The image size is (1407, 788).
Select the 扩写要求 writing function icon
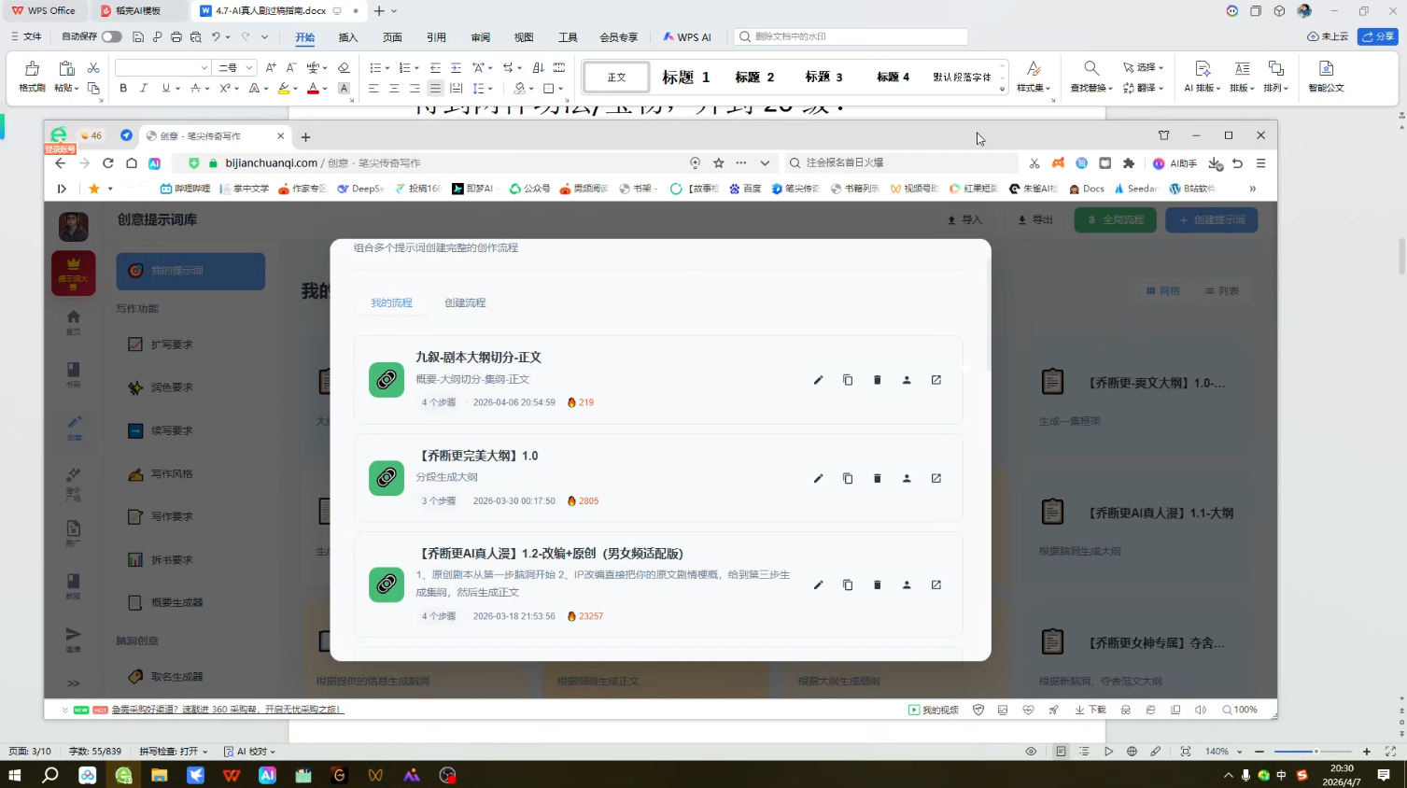(135, 344)
